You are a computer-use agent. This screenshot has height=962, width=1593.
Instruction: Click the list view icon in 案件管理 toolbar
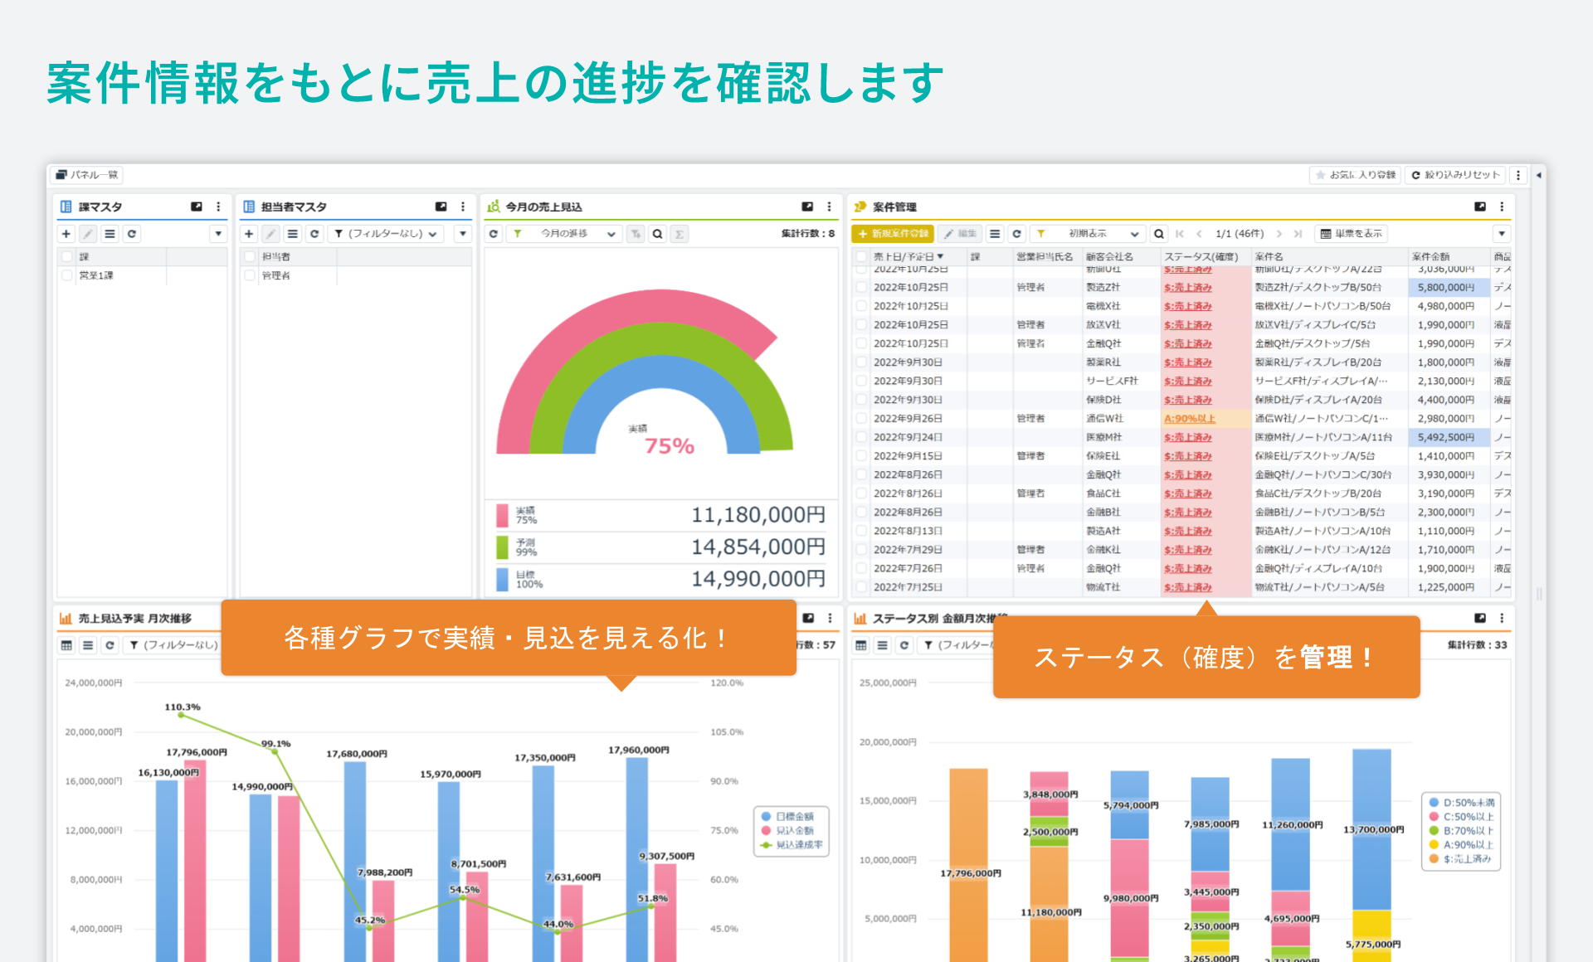[x=995, y=233]
